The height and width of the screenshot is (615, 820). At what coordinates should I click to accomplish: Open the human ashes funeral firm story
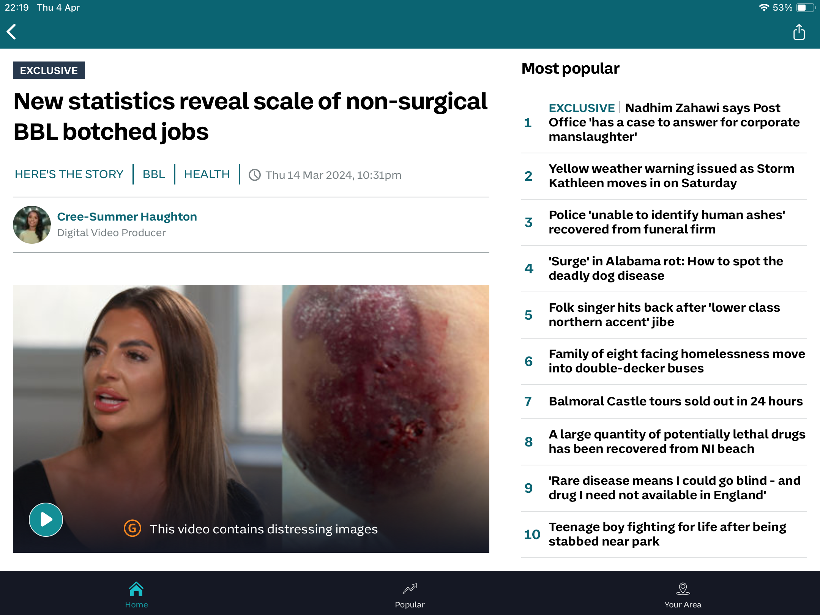tap(664, 222)
